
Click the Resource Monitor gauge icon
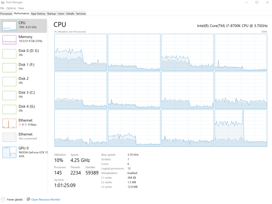point(29,199)
